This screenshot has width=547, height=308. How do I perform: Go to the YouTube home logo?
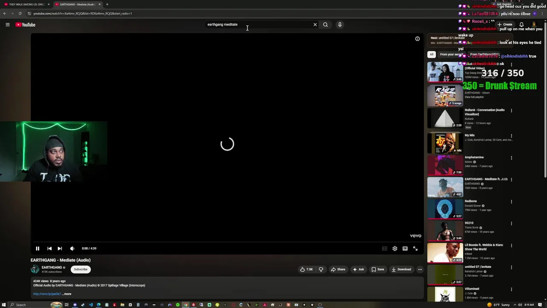click(25, 24)
